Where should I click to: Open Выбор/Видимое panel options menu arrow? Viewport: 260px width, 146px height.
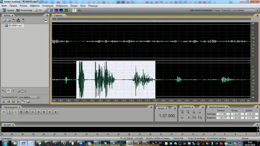pos(257,107)
